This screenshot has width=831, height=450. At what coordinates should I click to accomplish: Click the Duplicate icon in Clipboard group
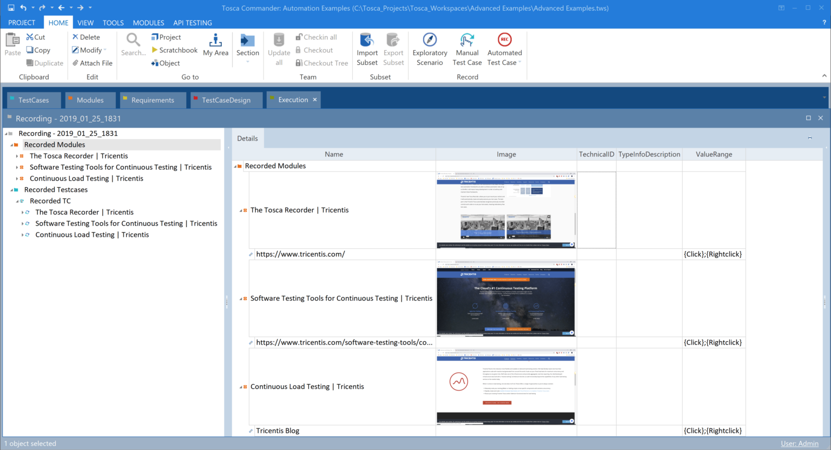pyautogui.click(x=44, y=63)
